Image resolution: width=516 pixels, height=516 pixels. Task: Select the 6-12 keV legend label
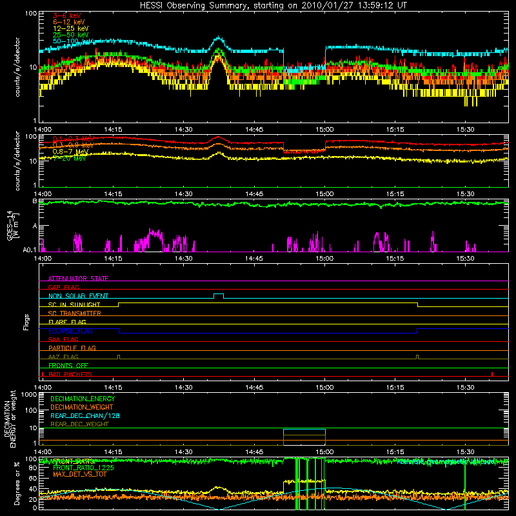(69, 22)
